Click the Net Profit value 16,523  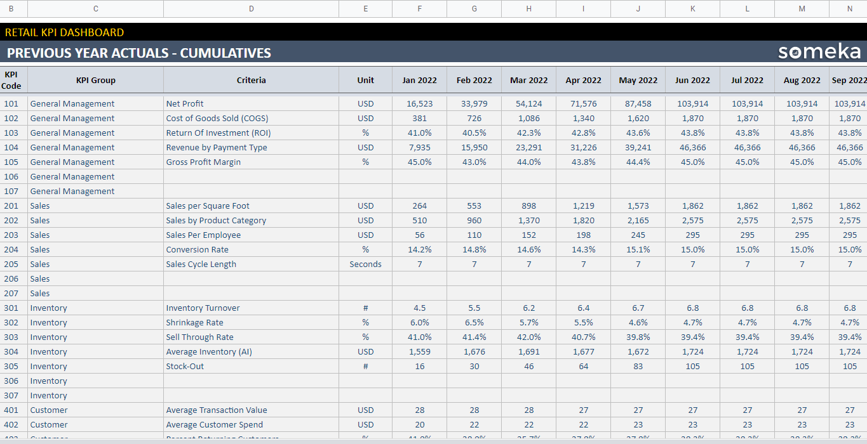[419, 103]
